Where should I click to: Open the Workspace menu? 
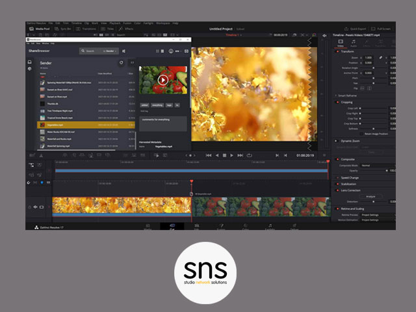click(x=163, y=23)
